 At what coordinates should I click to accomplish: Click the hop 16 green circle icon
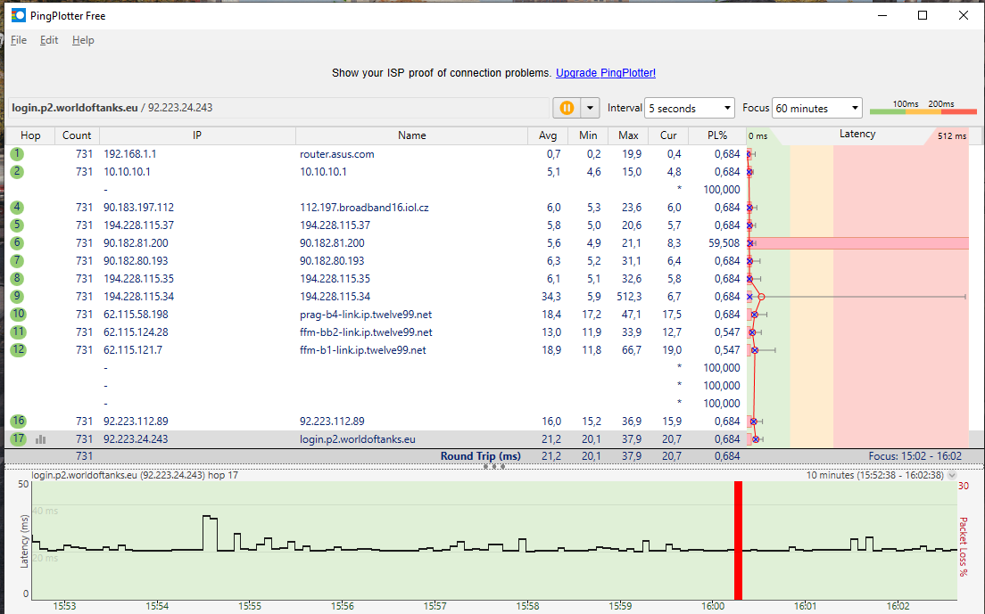(18, 422)
